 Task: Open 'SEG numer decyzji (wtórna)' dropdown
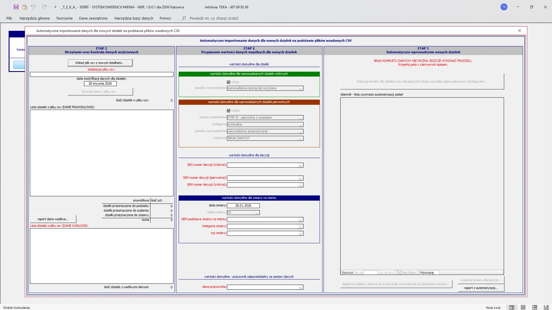point(301,165)
